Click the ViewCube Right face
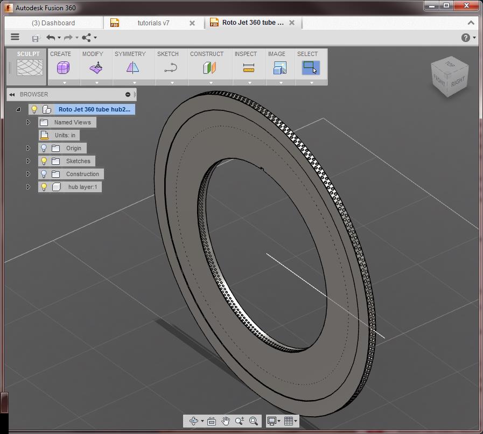The width and height of the screenshot is (483, 434). [x=458, y=82]
